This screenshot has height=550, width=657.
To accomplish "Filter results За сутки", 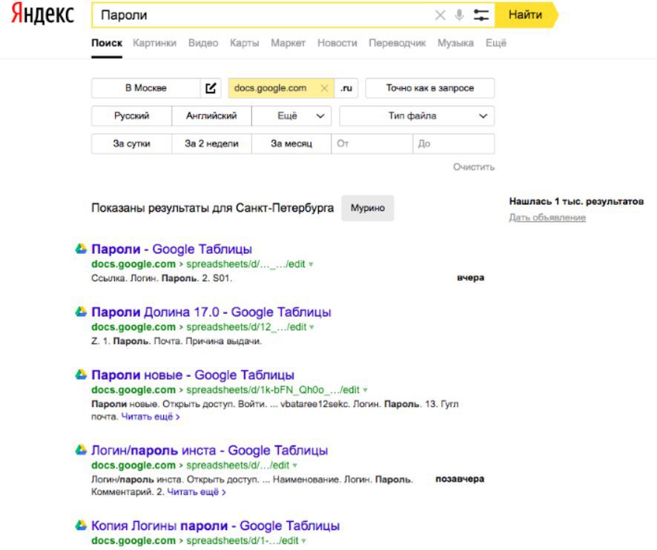I will point(131,144).
